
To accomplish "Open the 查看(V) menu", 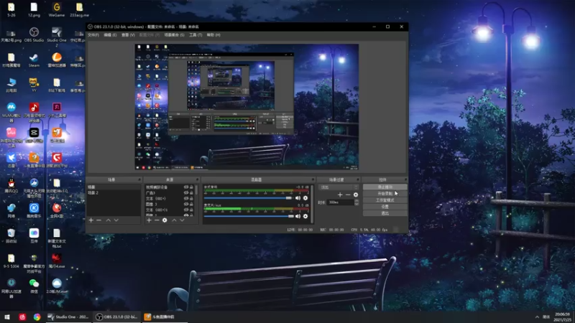I will (x=128, y=35).
